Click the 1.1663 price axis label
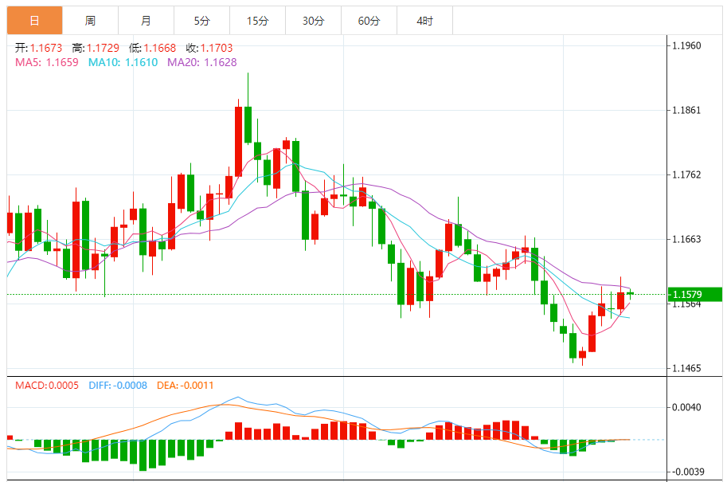This screenshot has width=727, height=482. click(x=686, y=239)
